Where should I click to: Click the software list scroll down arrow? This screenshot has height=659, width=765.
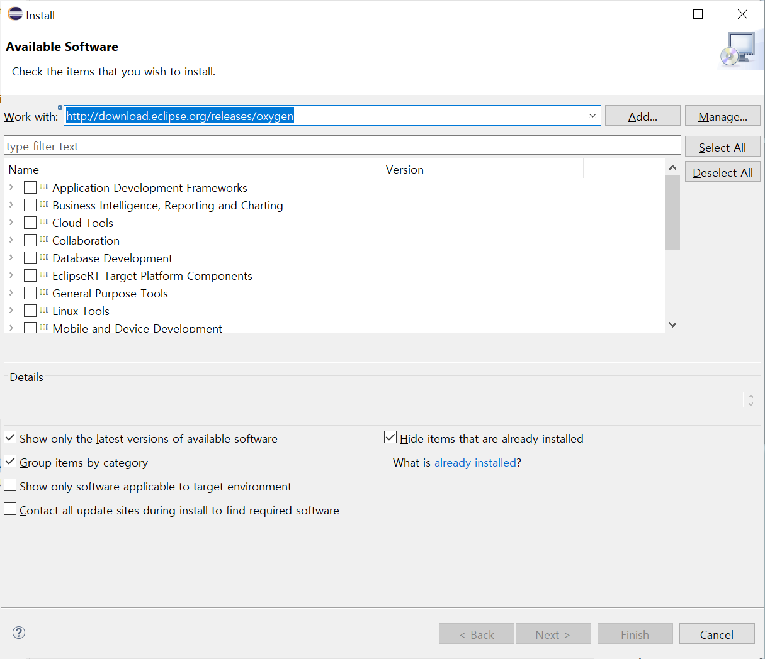coord(672,324)
